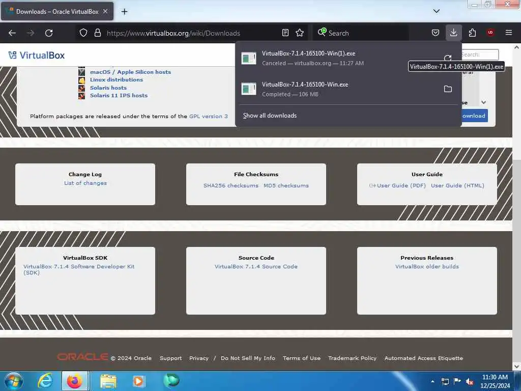The image size is (521, 391).
Task: Open User Guide (HTML) link
Action: (457, 185)
